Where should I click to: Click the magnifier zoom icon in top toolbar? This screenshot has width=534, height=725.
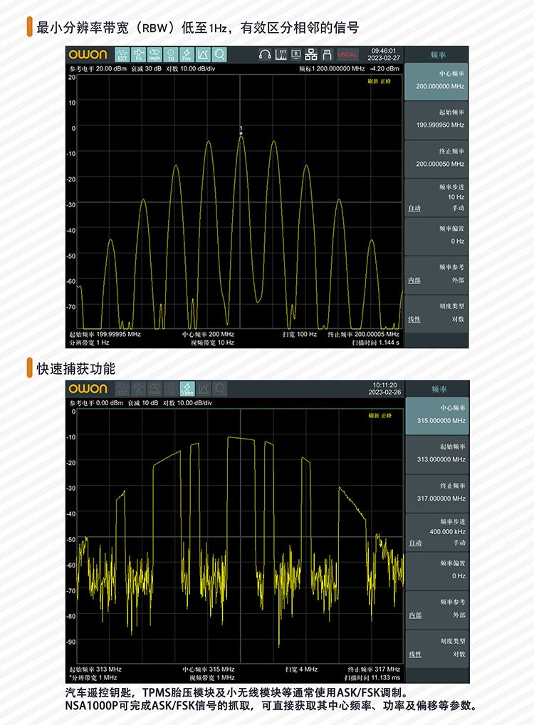[x=219, y=55]
